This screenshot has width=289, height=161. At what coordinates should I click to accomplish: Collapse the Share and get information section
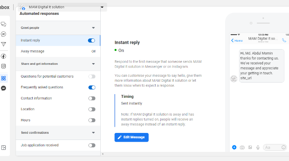(x=93, y=64)
